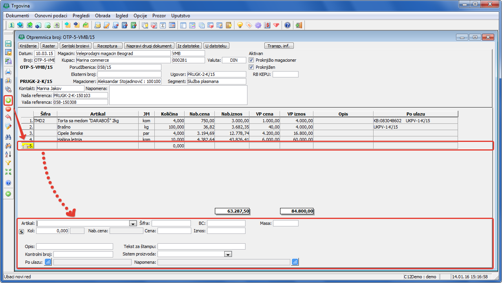502x283 pixels.
Task: Click the Knjiženje button
Action: click(28, 46)
